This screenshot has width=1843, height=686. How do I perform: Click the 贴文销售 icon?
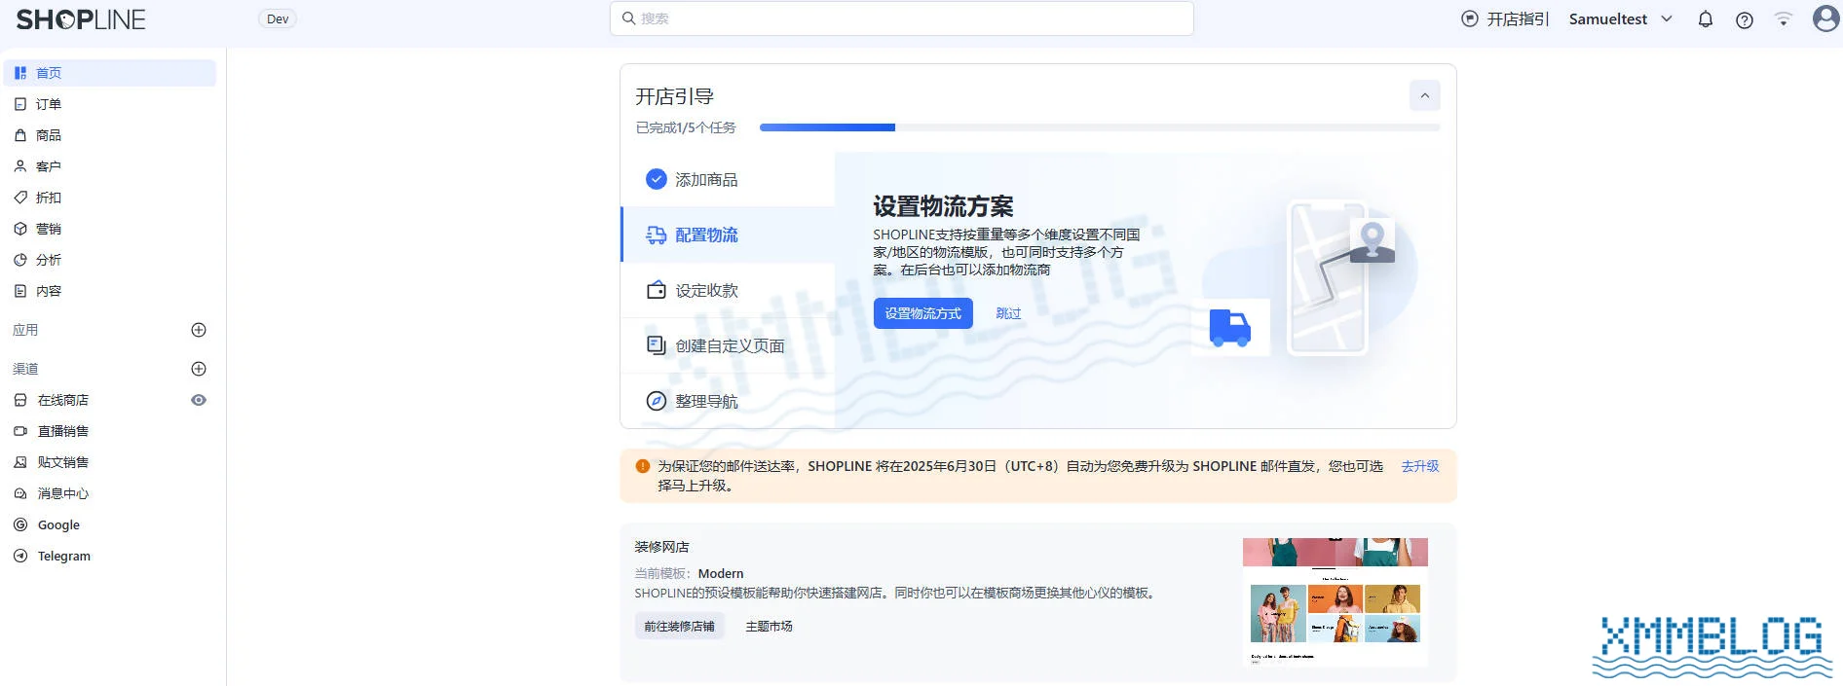[20, 462]
